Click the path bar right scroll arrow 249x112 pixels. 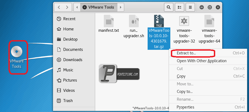(121, 7)
